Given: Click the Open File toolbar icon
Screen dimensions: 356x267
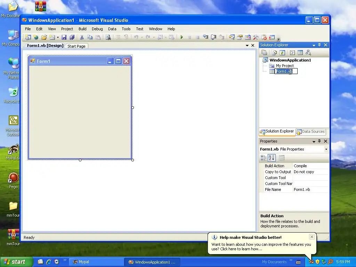Looking at the screenshot, I should 44,37.
